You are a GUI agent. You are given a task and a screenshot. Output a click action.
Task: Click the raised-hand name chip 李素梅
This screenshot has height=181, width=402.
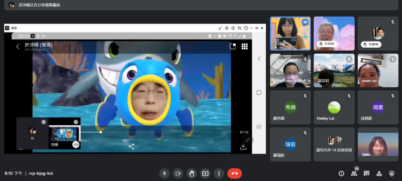point(371,44)
